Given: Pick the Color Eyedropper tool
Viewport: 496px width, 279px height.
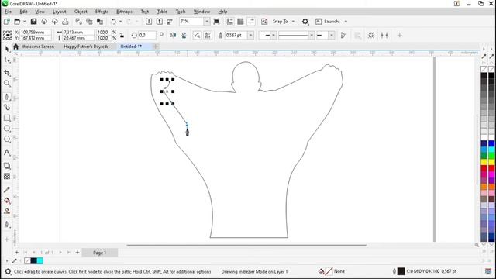Looking at the screenshot, I should pyautogui.click(x=7, y=189).
